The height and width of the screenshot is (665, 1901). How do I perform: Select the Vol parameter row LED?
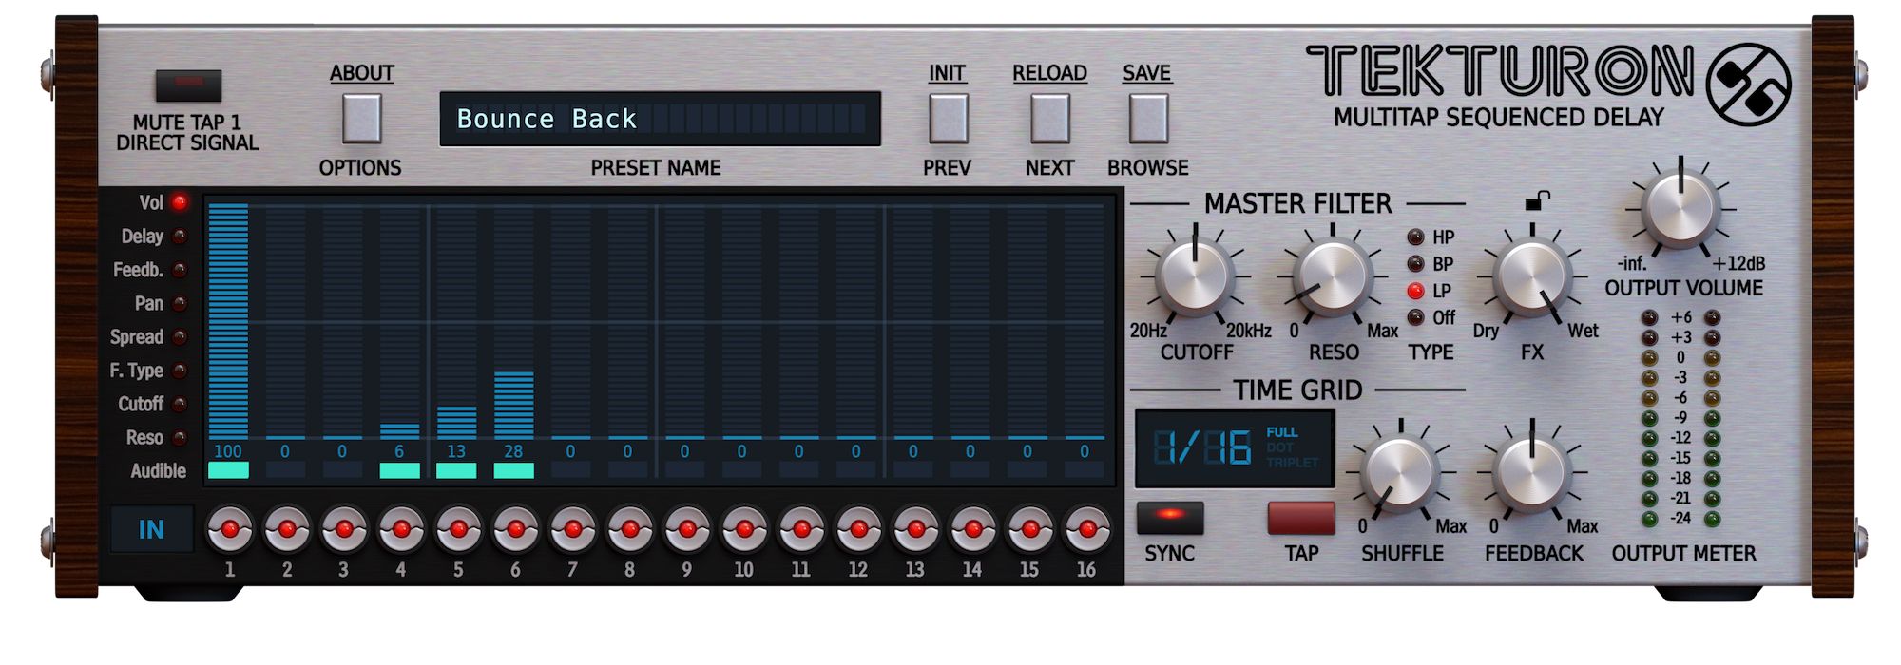point(179,202)
